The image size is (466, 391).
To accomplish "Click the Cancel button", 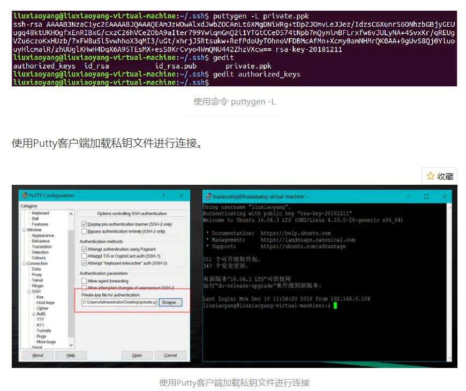I will tap(170, 355).
